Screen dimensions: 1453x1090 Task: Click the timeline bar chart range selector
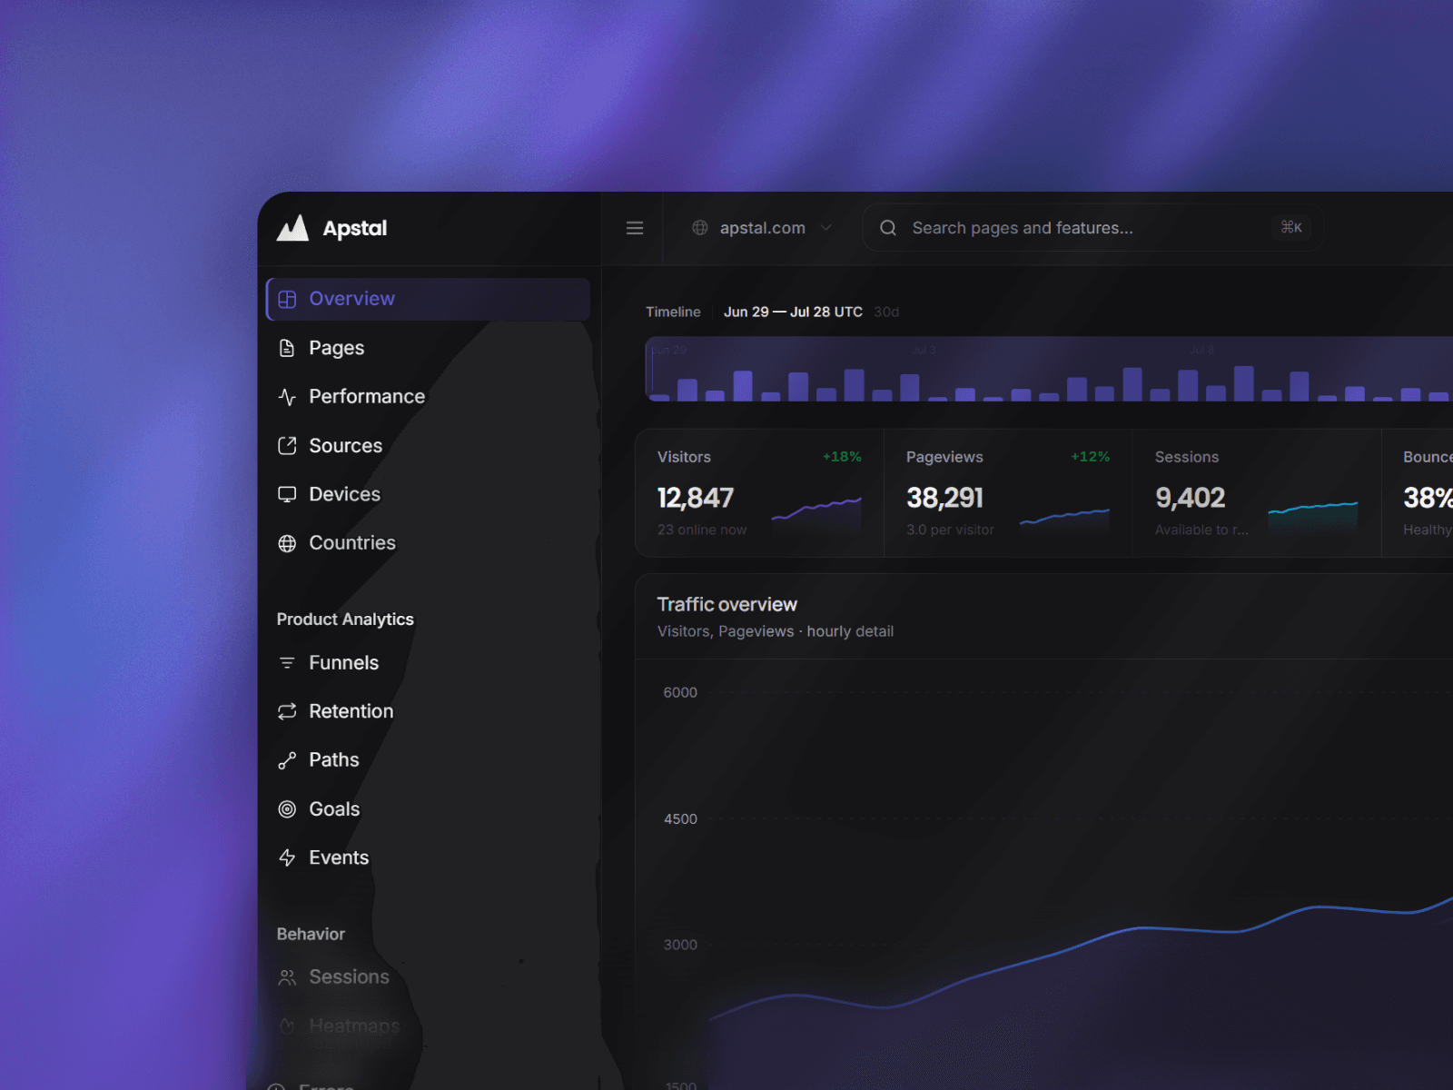click(x=1049, y=370)
